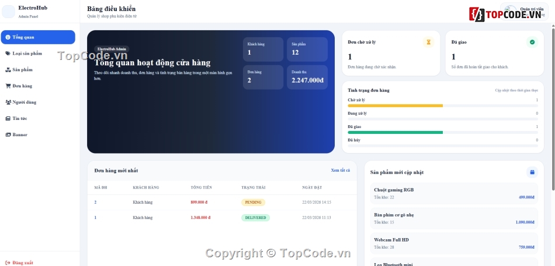The width and height of the screenshot is (555, 266).
Task: Click the TRẠNG THÁI column header
Action: coord(254,187)
